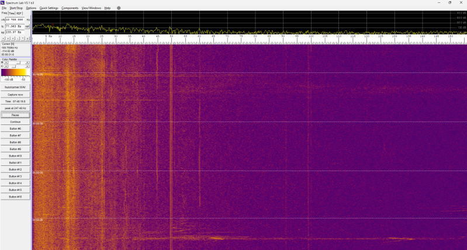Click Button #7
Image resolution: width=467 pixels, height=250 pixels.
coord(15,136)
